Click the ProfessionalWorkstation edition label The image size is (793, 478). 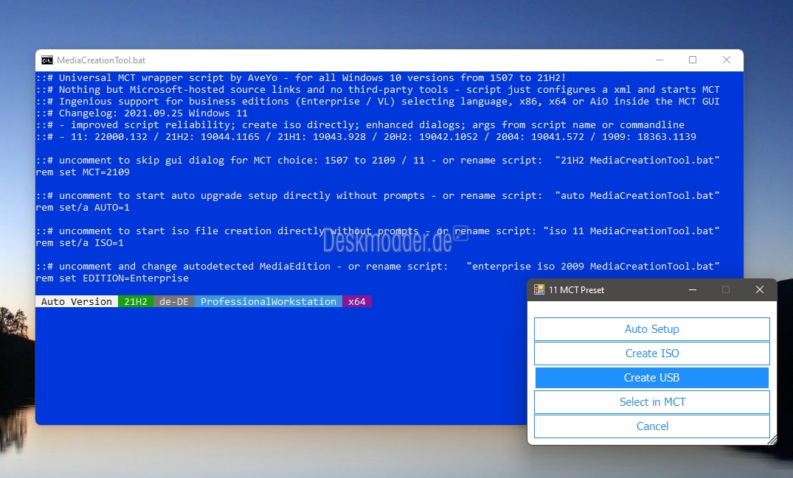pyautogui.click(x=269, y=301)
